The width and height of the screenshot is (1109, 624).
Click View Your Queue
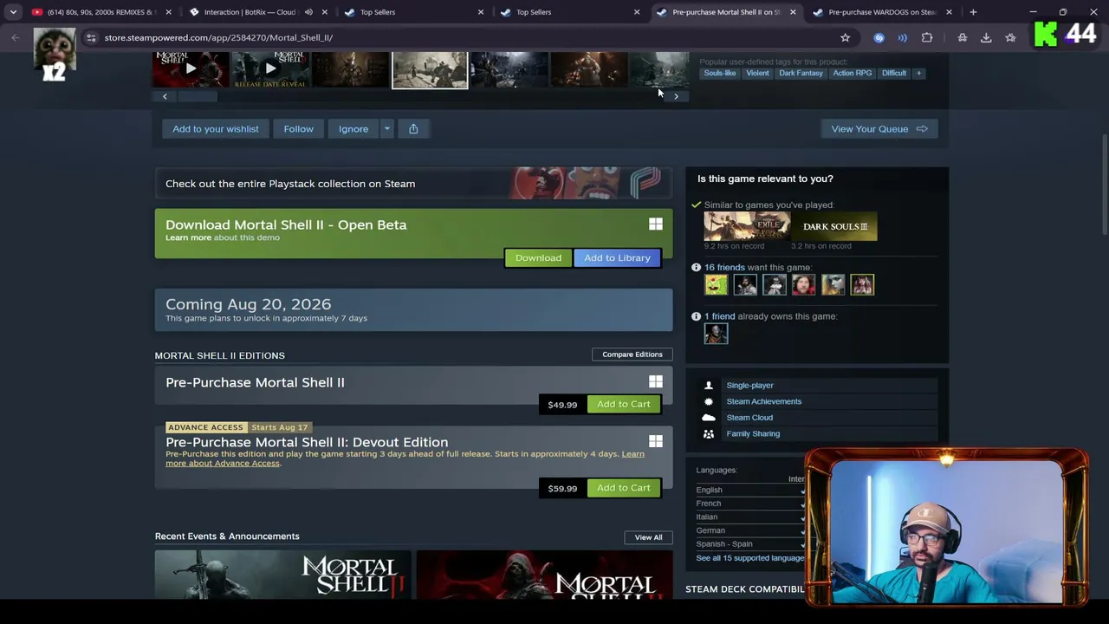[879, 129]
